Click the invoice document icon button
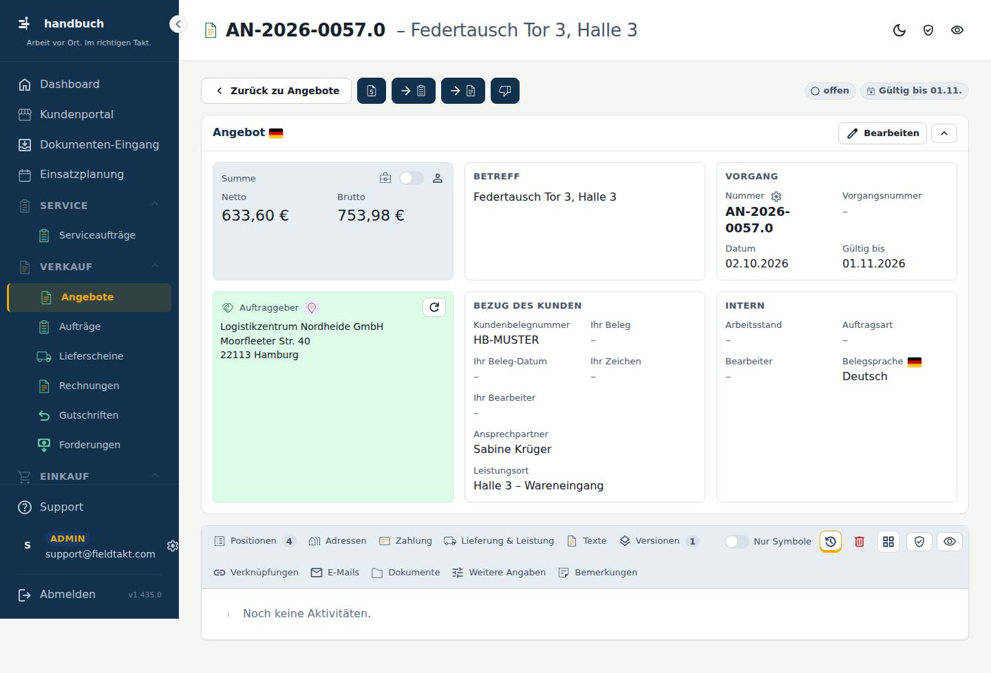 (372, 91)
